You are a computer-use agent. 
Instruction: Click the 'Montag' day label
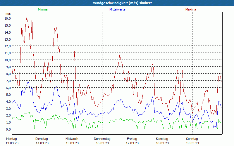[x=11, y=139]
